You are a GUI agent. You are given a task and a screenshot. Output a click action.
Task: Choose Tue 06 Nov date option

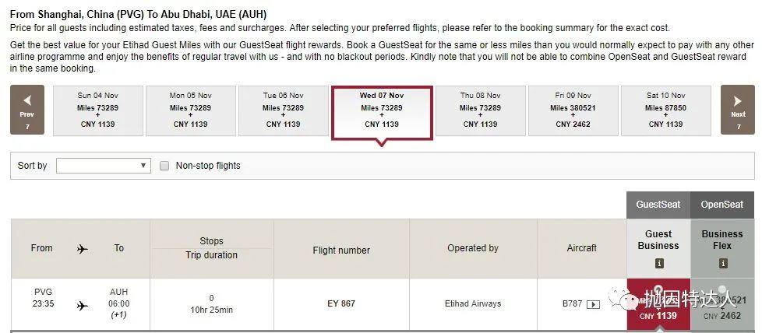[283, 110]
